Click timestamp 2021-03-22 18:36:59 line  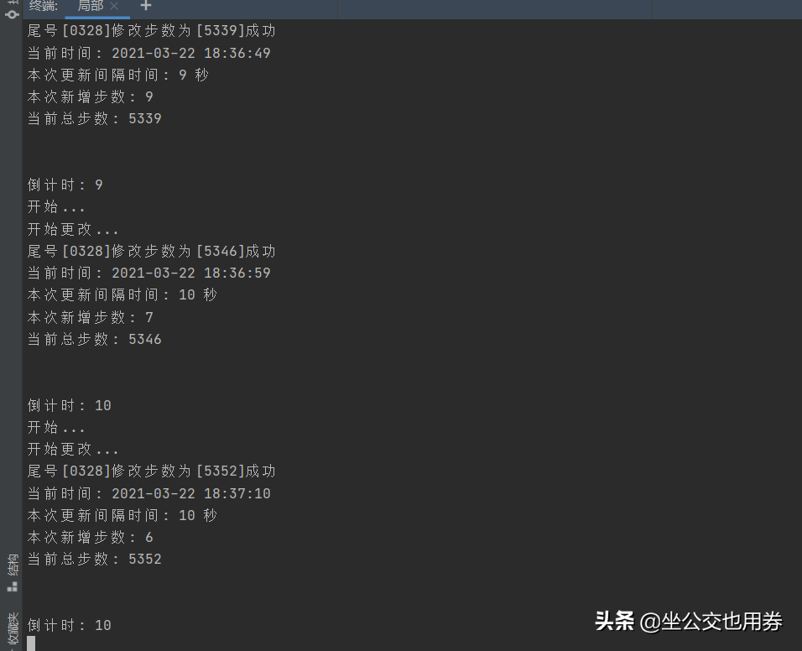[148, 273]
